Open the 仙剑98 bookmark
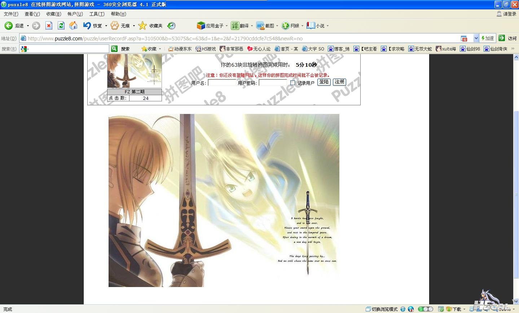This screenshot has height=313, width=519. tap(470, 49)
